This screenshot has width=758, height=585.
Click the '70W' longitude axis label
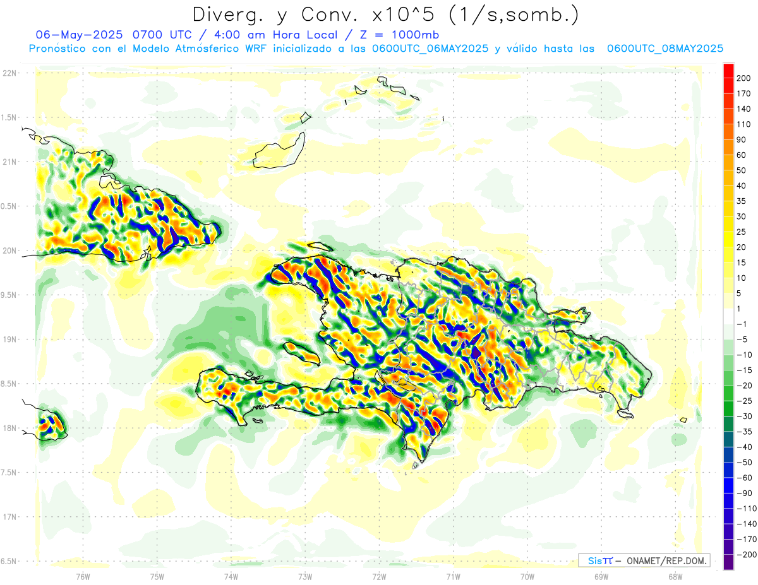527,576
